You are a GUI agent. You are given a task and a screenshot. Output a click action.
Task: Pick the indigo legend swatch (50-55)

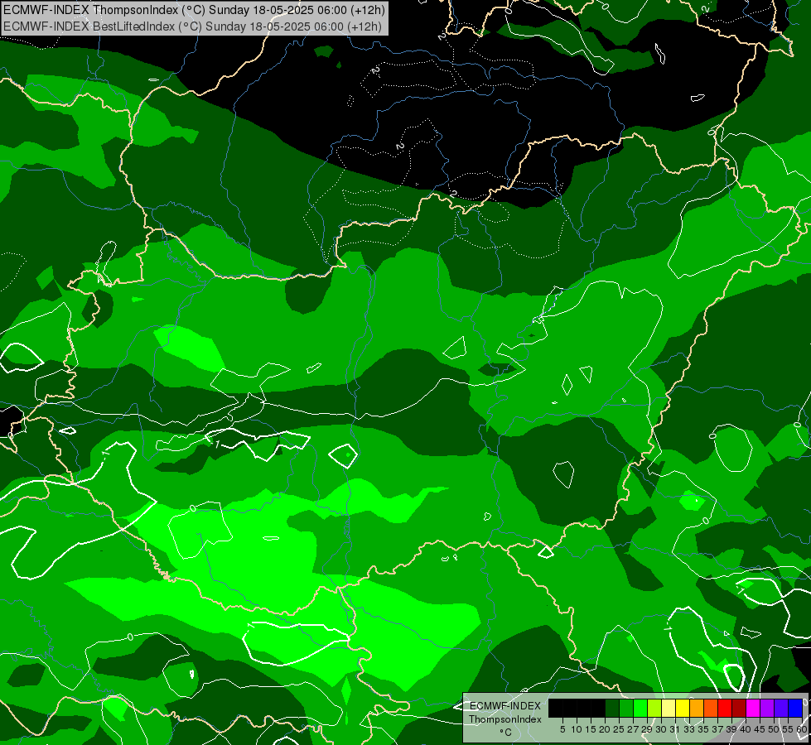[x=781, y=709]
